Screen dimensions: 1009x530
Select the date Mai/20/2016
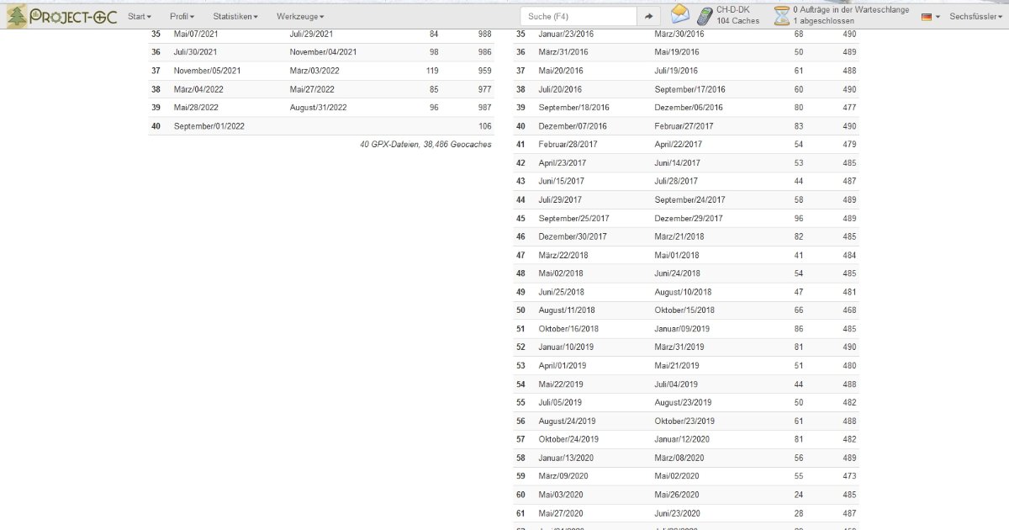click(561, 71)
